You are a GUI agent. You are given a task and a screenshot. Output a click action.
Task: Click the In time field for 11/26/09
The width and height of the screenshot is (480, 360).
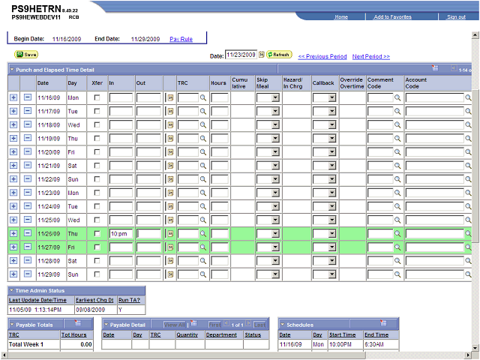click(120, 233)
